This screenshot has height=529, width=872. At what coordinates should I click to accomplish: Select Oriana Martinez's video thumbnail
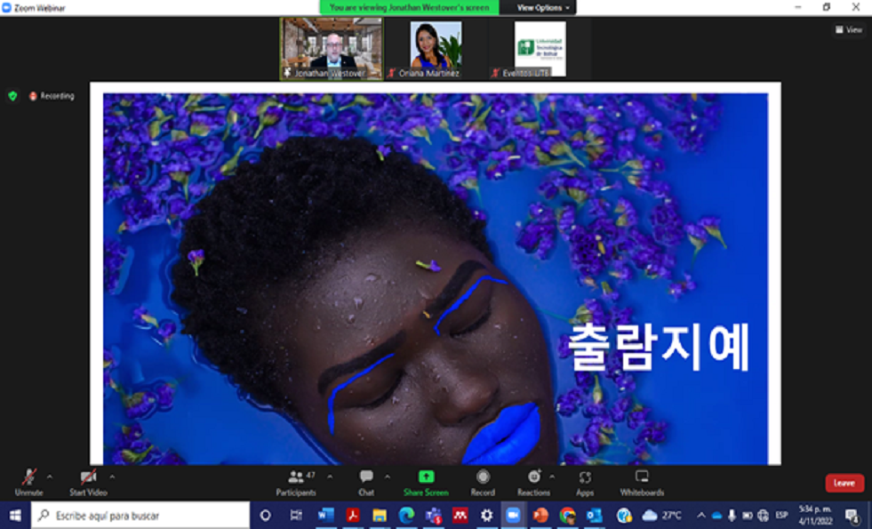click(x=436, y=48)
